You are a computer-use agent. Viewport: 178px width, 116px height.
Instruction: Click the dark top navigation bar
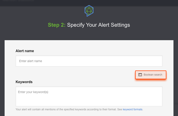coord(89,3)
